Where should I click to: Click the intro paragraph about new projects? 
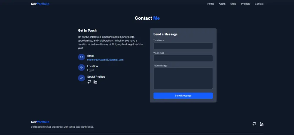pyautogui.click(x=110, y=42)
